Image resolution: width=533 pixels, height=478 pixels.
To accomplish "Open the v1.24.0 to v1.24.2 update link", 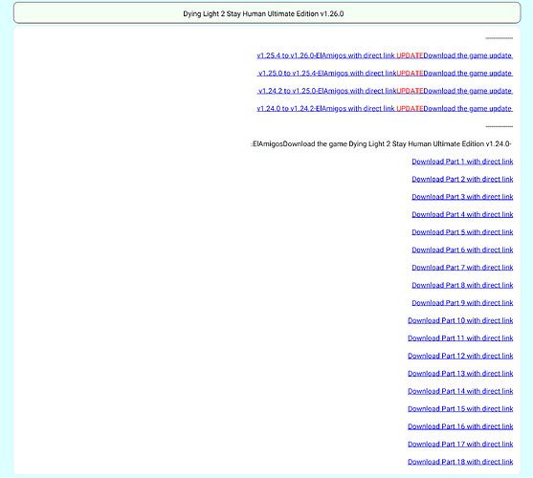I will click(x=385, y=109).
